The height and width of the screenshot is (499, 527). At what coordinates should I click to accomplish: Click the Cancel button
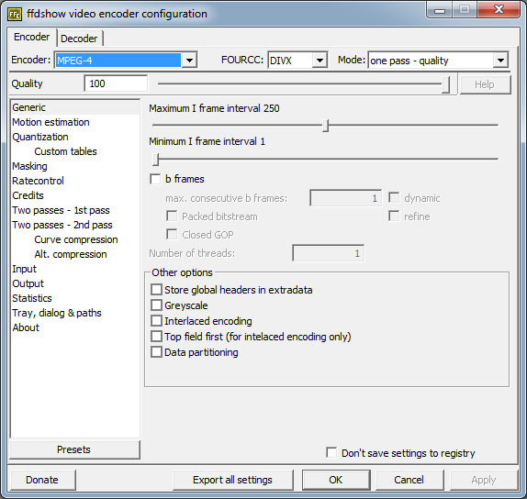[409, 480]
